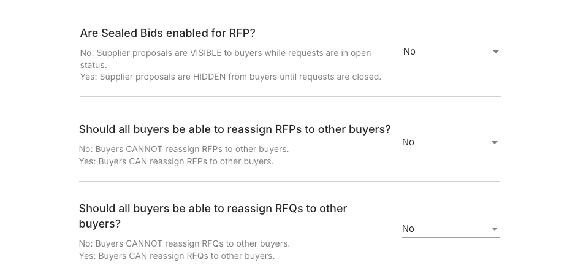Click 'Buyers CANNOT reassign RFPs' help text
Screen dimensions: 586x268
(x=184, y=149)
